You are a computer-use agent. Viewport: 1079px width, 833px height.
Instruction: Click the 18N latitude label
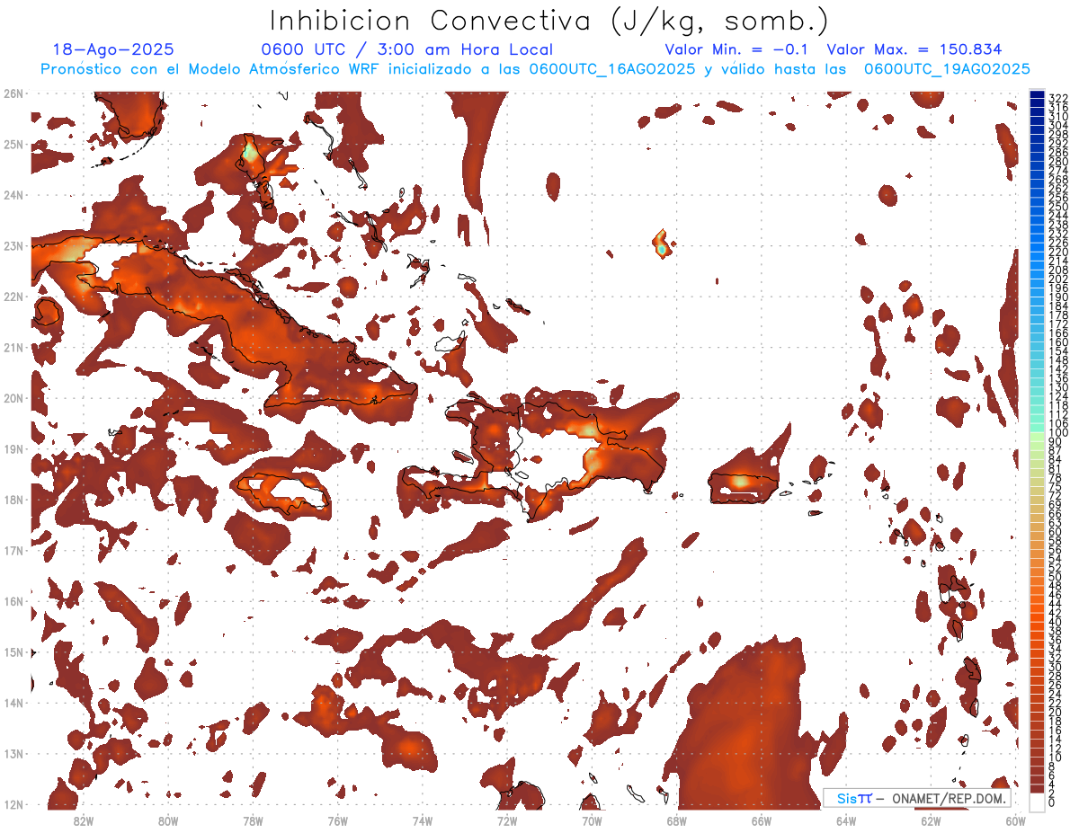(x=13, y=500)
